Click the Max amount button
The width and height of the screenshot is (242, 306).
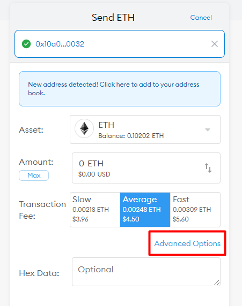tap(34, 175)
